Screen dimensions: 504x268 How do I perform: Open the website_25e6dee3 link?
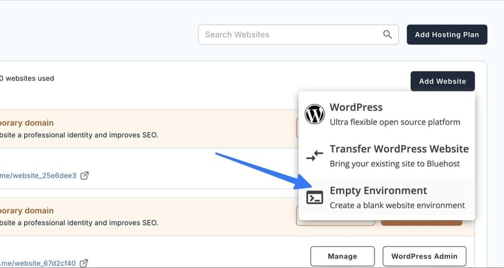click(38, 175)
